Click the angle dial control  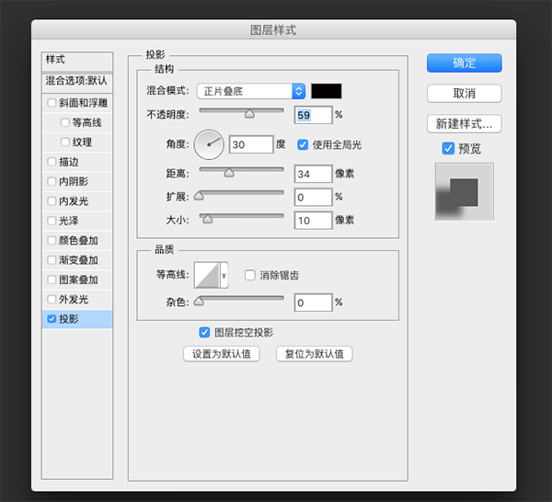pos(209,144)
